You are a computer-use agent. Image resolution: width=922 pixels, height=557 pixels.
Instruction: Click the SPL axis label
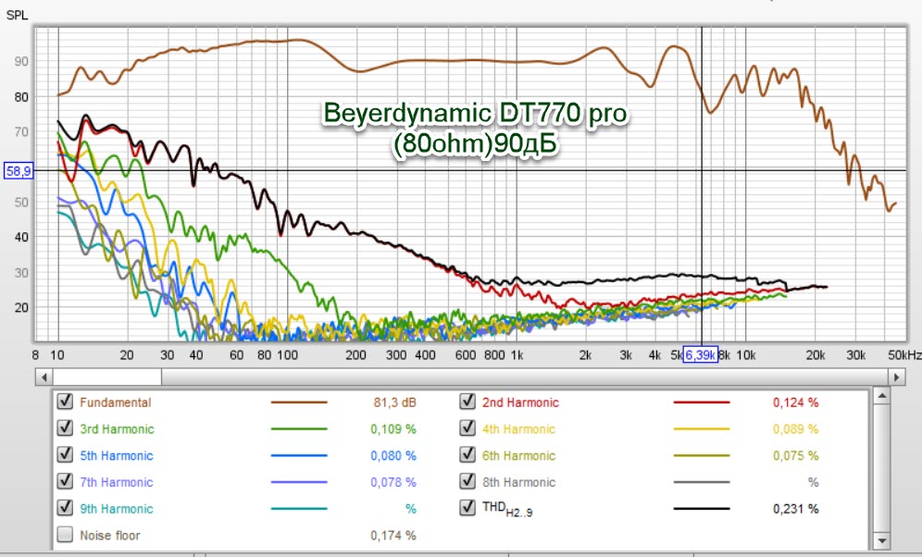[17, 16]
